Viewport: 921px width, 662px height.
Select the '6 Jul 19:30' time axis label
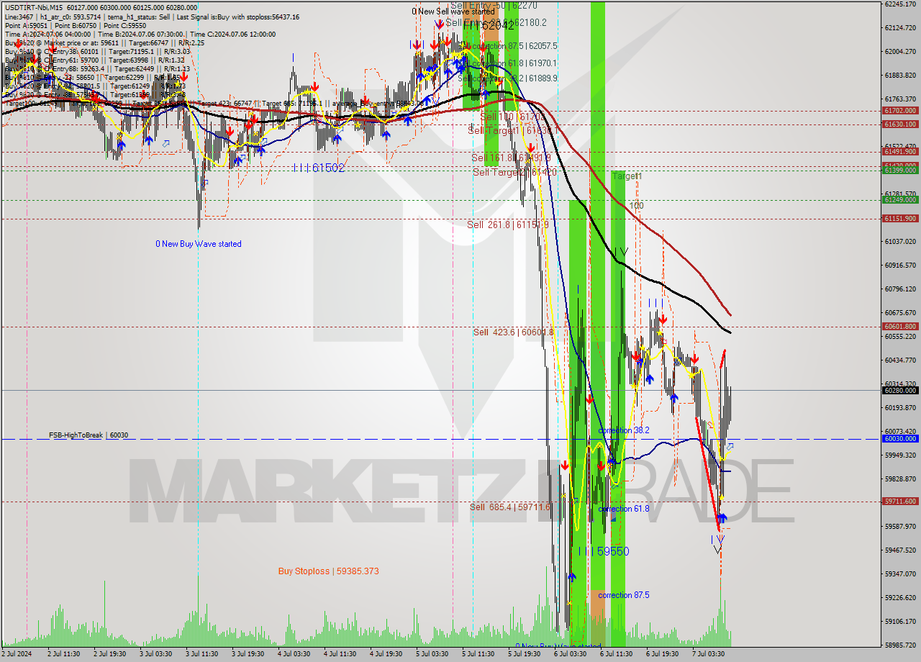tap(662, 654)
